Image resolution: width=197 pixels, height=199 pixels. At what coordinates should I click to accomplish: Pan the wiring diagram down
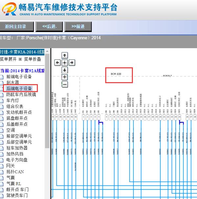(64, 70)
